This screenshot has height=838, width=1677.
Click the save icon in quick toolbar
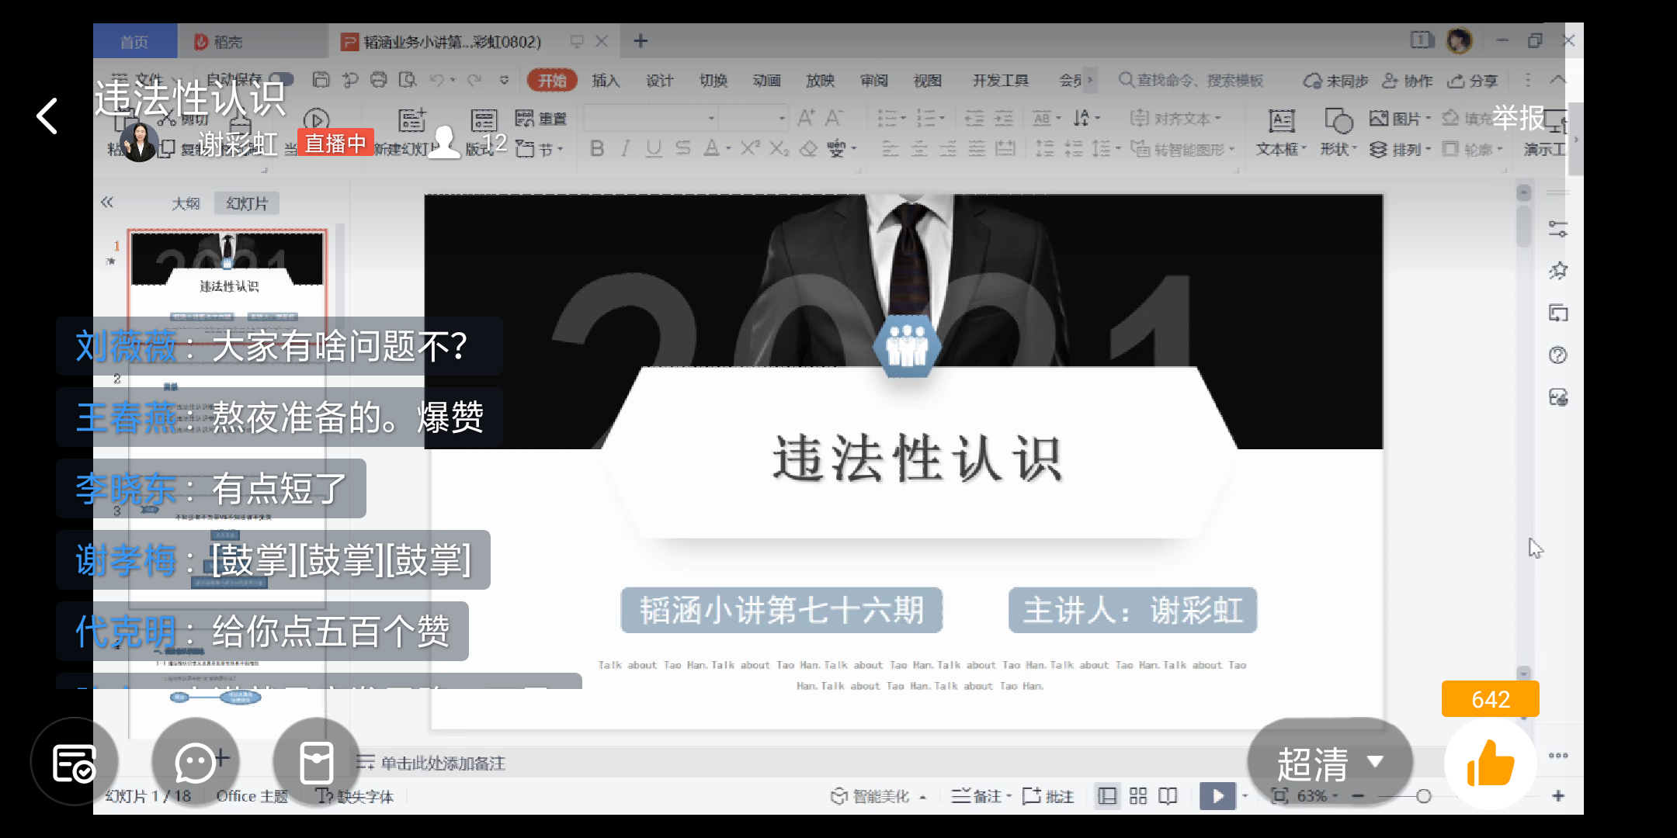click(321, 80)
